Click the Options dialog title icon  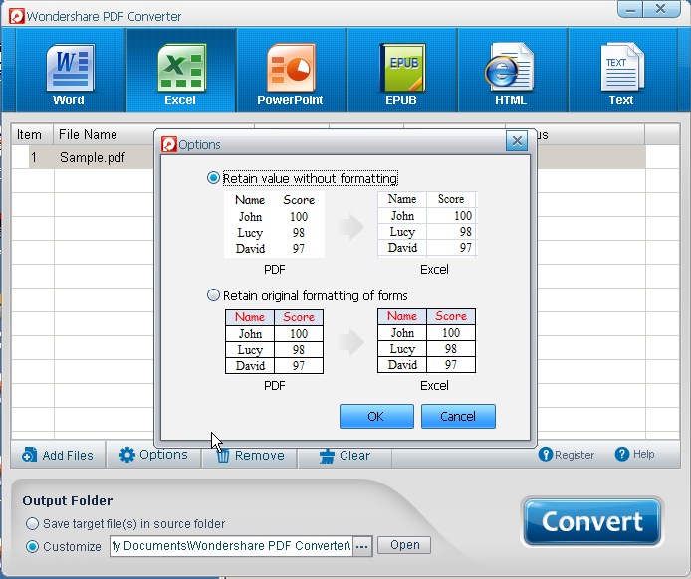point(169,144)
